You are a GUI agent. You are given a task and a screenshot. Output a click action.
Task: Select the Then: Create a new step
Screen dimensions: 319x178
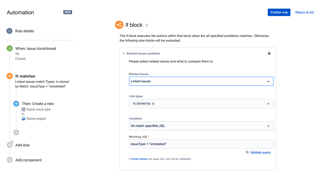point(38,104)
